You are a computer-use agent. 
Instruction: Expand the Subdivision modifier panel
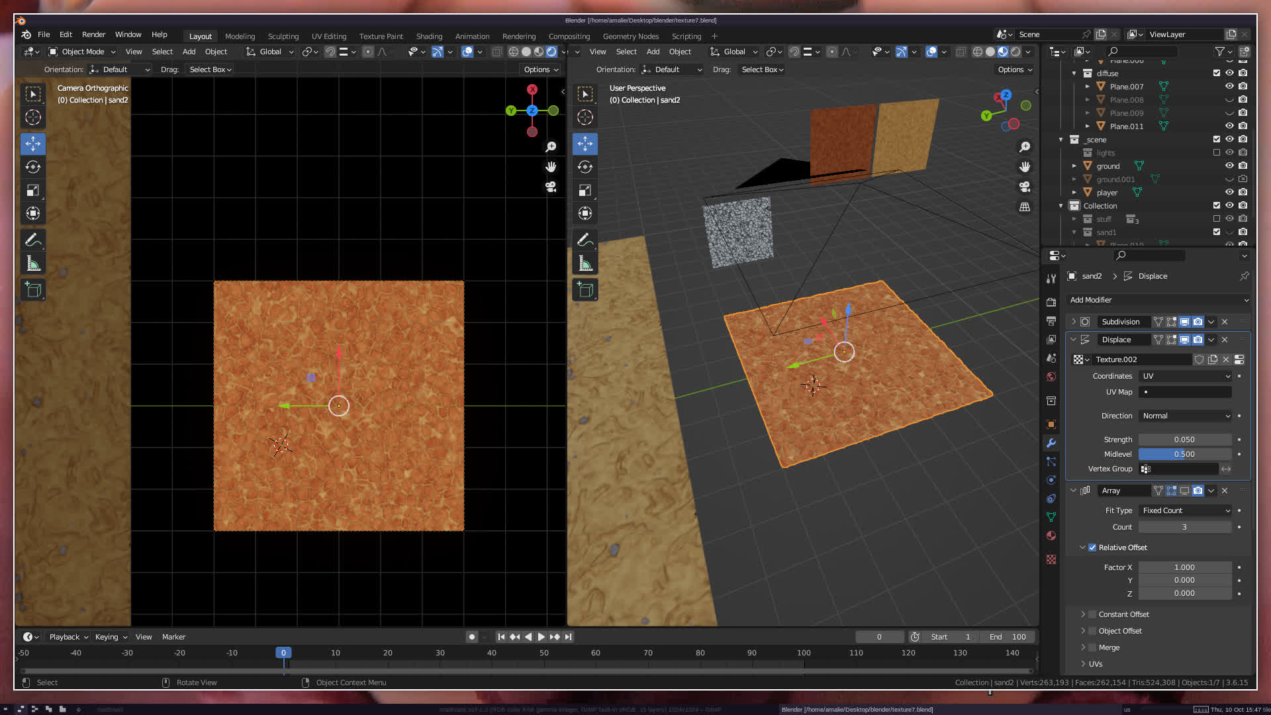tap(1074, 322)
